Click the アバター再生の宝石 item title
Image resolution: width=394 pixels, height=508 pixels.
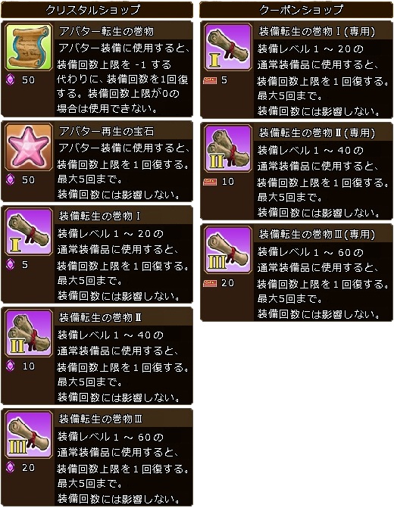[x=106, y=131]
